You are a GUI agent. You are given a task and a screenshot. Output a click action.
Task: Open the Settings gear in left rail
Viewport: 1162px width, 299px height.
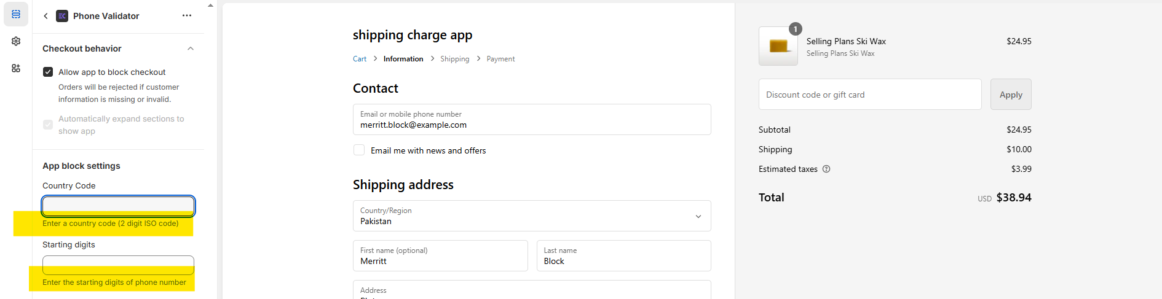click(16, 41)
